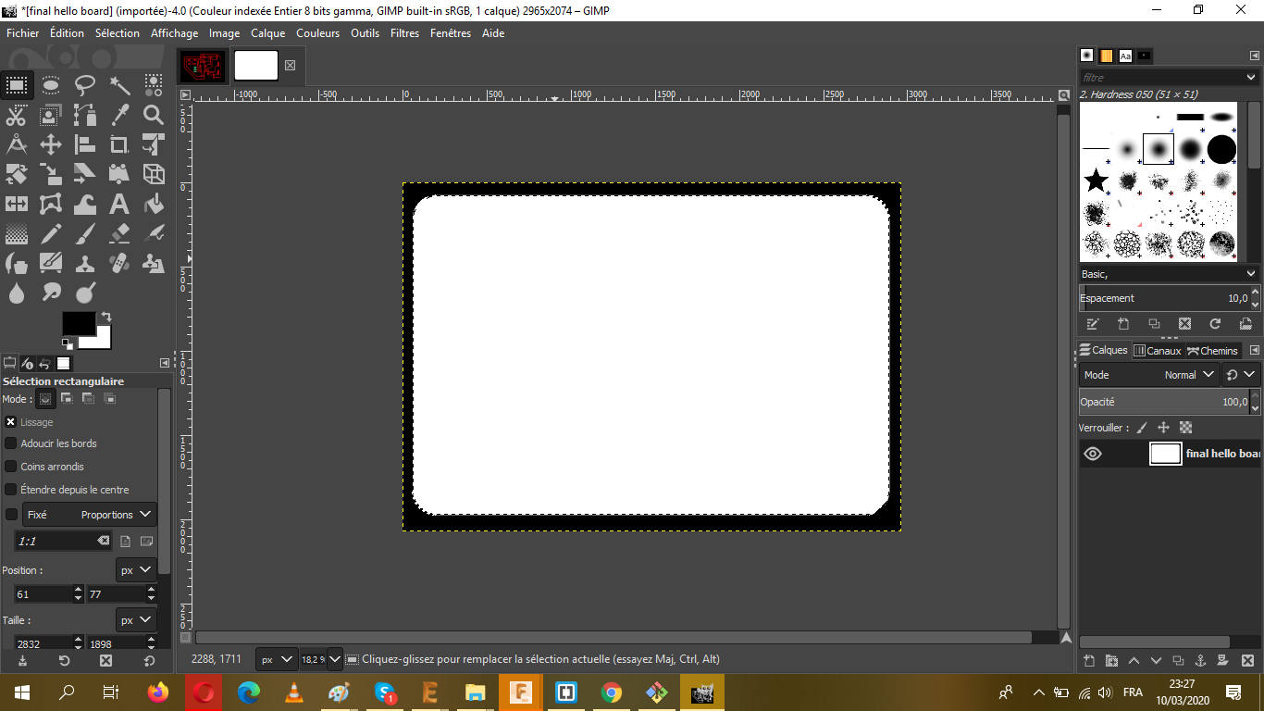Refresh brushes in the brush panel
This screenshot has width=1264, height=711.
pos(1216,324)
